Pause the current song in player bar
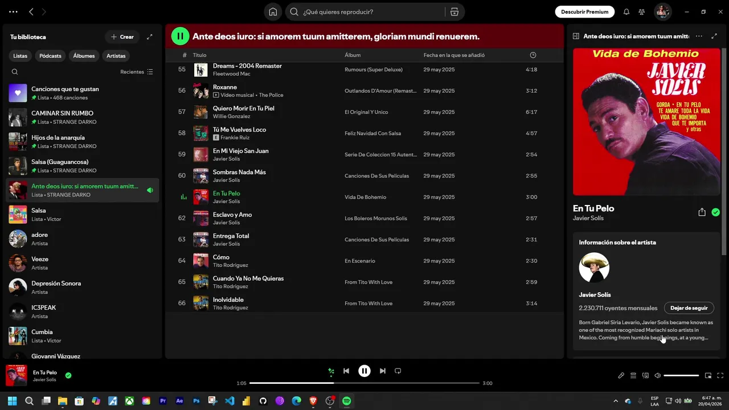Screen dimensions: 729x410 364,371
